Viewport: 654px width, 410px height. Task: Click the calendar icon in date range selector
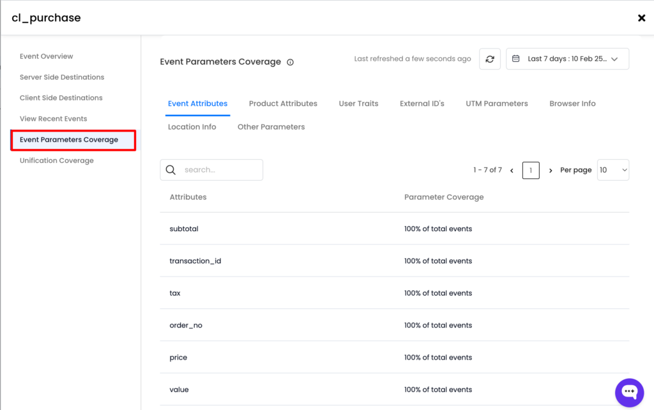[516, 58]
